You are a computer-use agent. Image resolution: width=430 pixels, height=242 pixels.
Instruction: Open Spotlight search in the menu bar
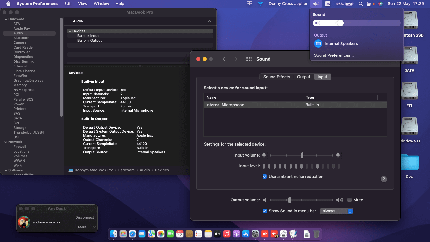tap(361, 4)
